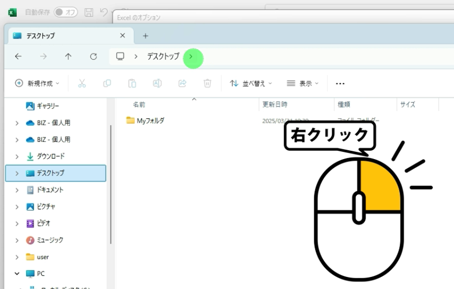The width and height of the screenshot is (454, 289).
Task: Select デスクトップ in navigation pane
Action: pos(55,173)
